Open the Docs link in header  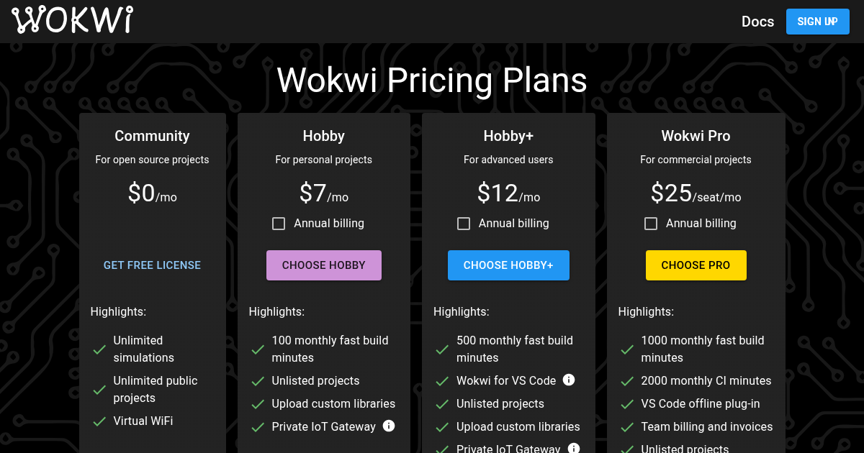757,22
